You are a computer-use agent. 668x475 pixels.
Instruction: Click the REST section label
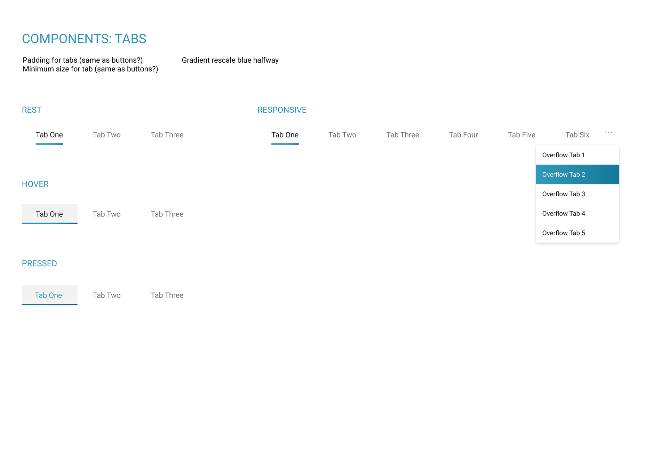32,110
